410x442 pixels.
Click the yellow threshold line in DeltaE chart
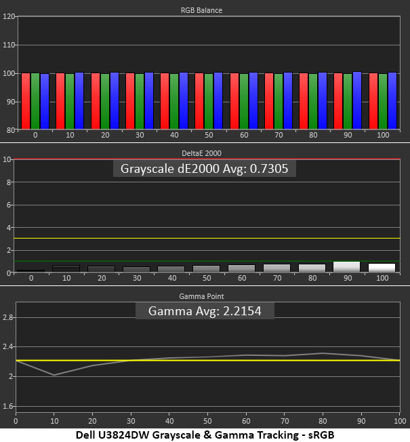[x=207, y=239]
